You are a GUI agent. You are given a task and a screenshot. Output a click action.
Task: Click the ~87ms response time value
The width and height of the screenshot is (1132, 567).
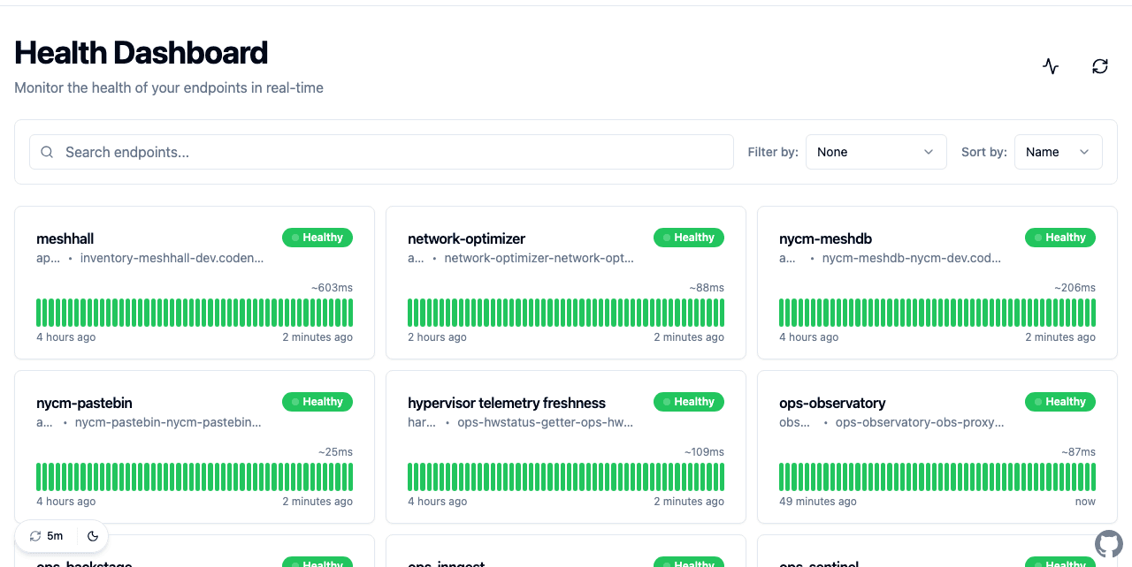[x=1078, y=452]
